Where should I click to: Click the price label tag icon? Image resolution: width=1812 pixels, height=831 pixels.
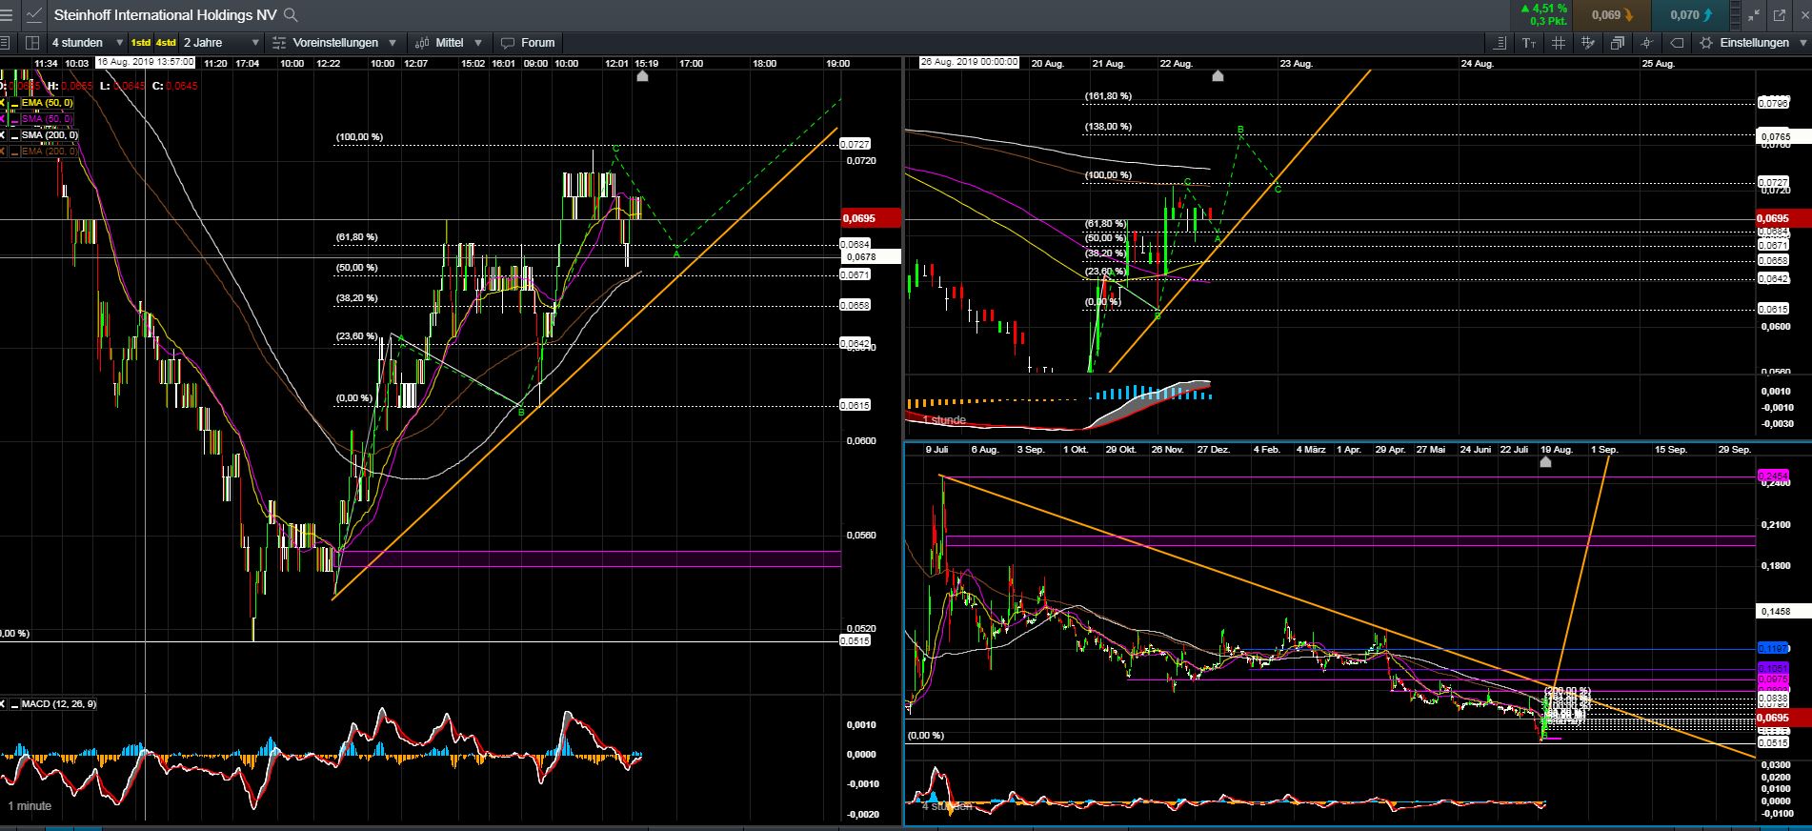(1678, 43)
